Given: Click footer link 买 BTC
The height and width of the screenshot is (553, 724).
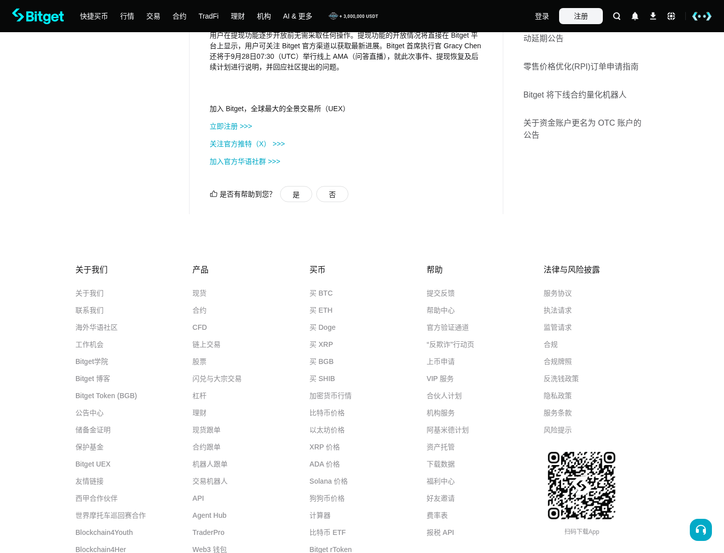Looking at the screenshot, I should point(321,293).
